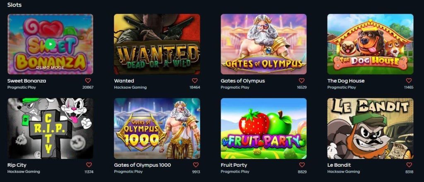The image size is (424, 182).
Task: Open Le Bandit game thumbnail
Action: click(370, 128)
